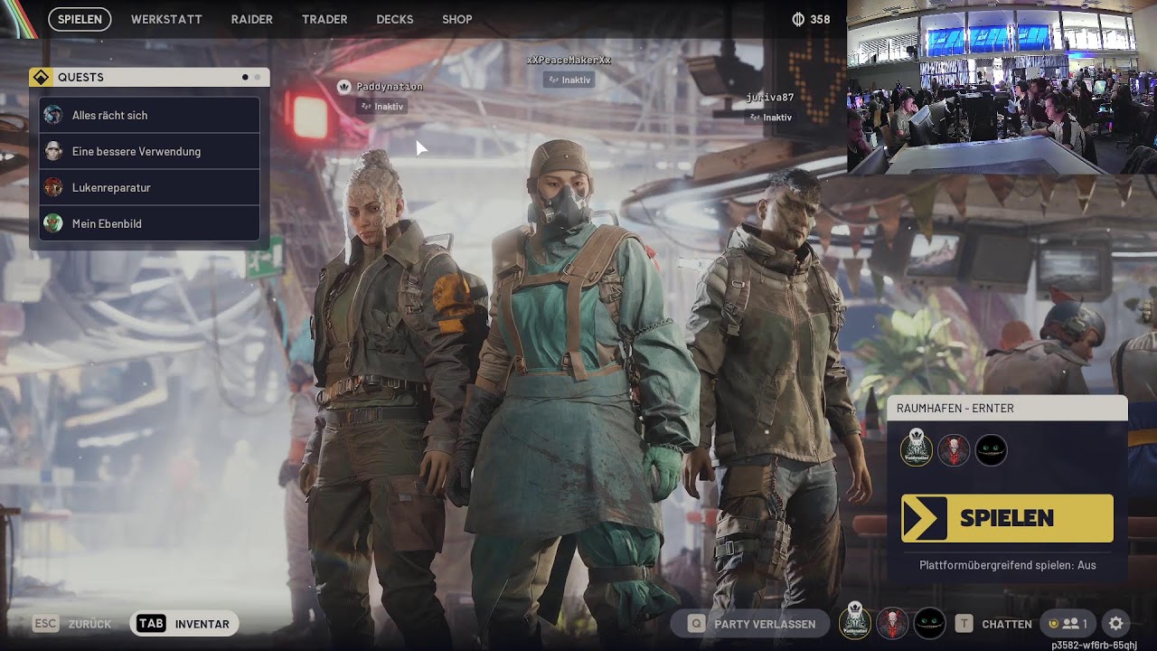Click the webcam overlay video thumbnail
The image size is (1157, 651).
tap(1002, 87)
